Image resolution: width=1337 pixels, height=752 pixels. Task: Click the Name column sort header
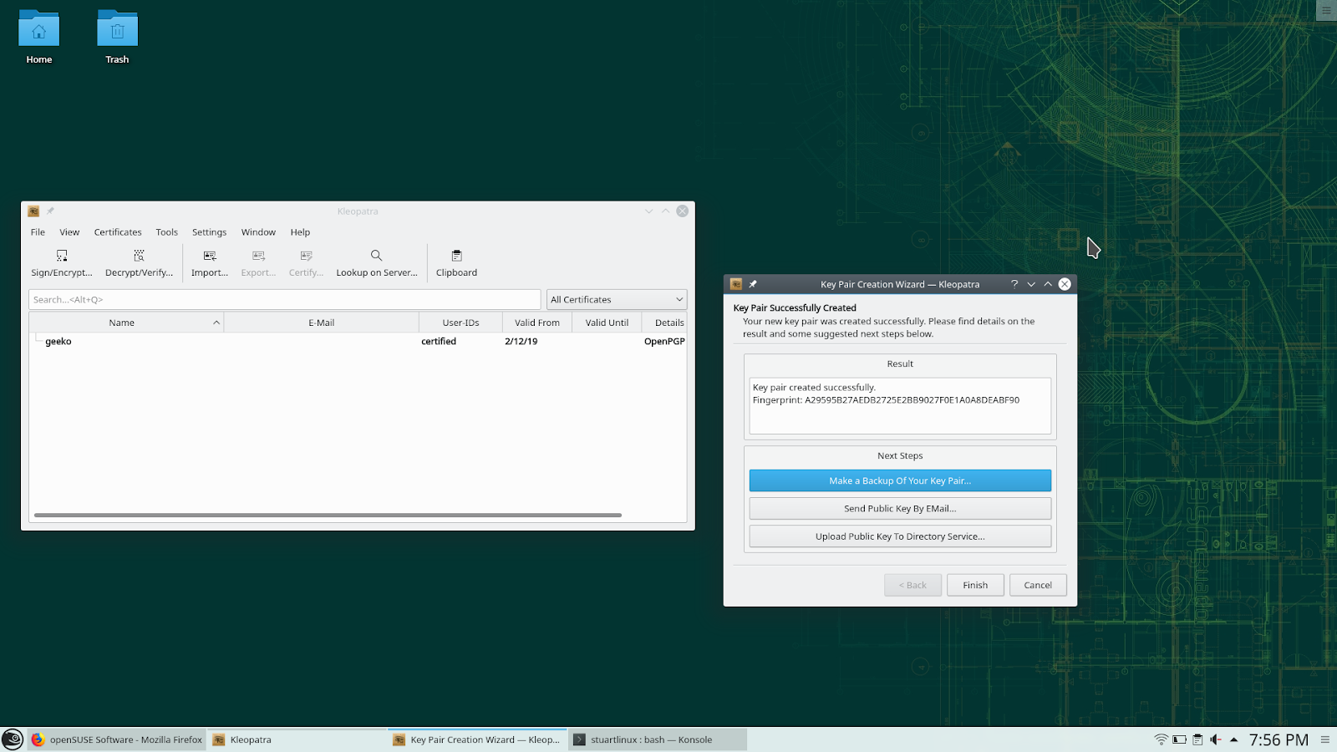(x=126, y=323)
